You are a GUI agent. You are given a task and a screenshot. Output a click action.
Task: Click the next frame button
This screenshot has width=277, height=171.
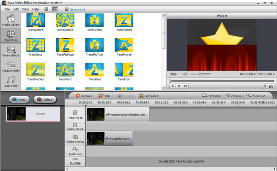185,86
